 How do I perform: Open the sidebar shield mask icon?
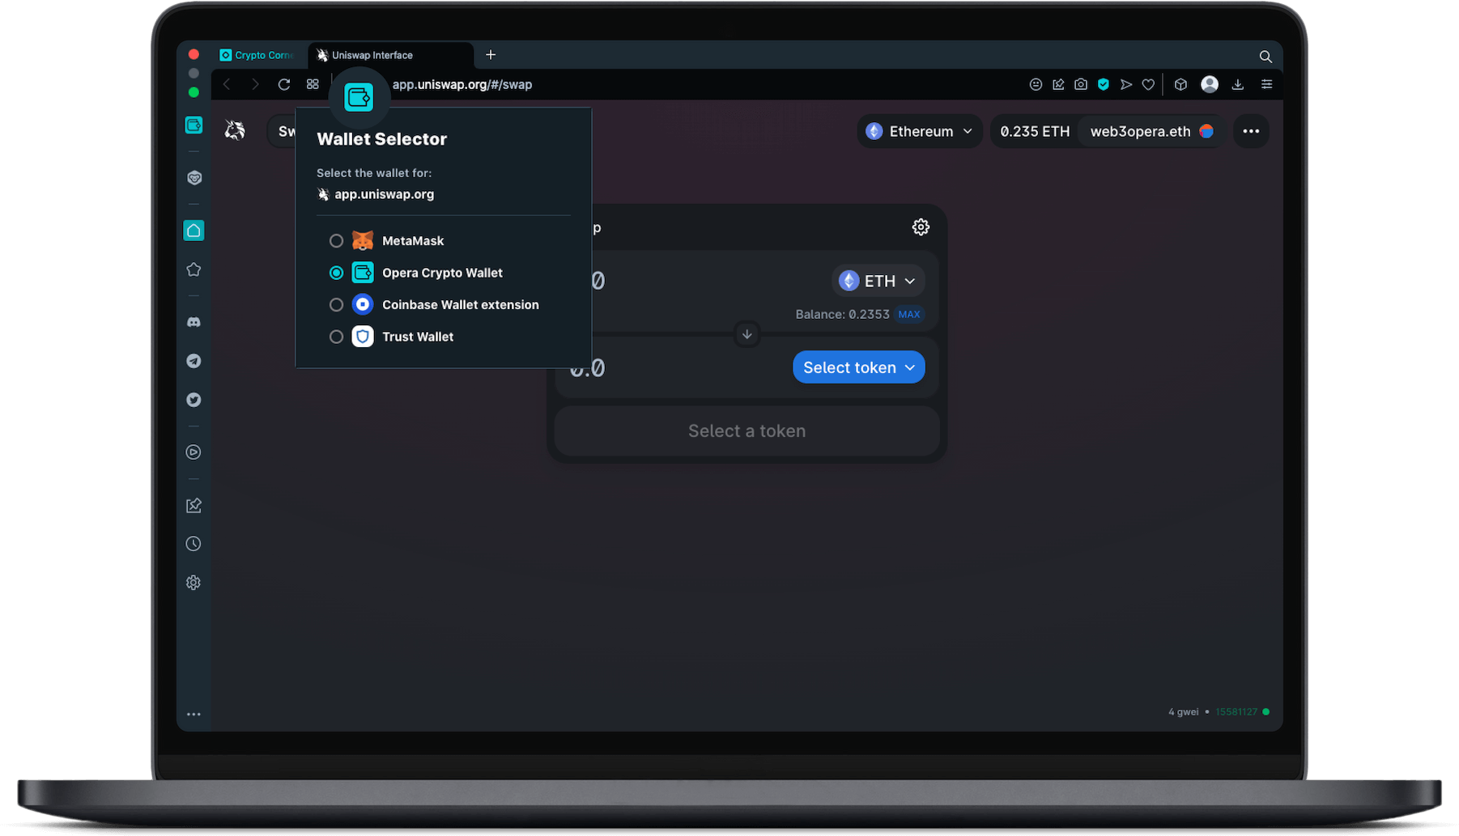(194, 178)
